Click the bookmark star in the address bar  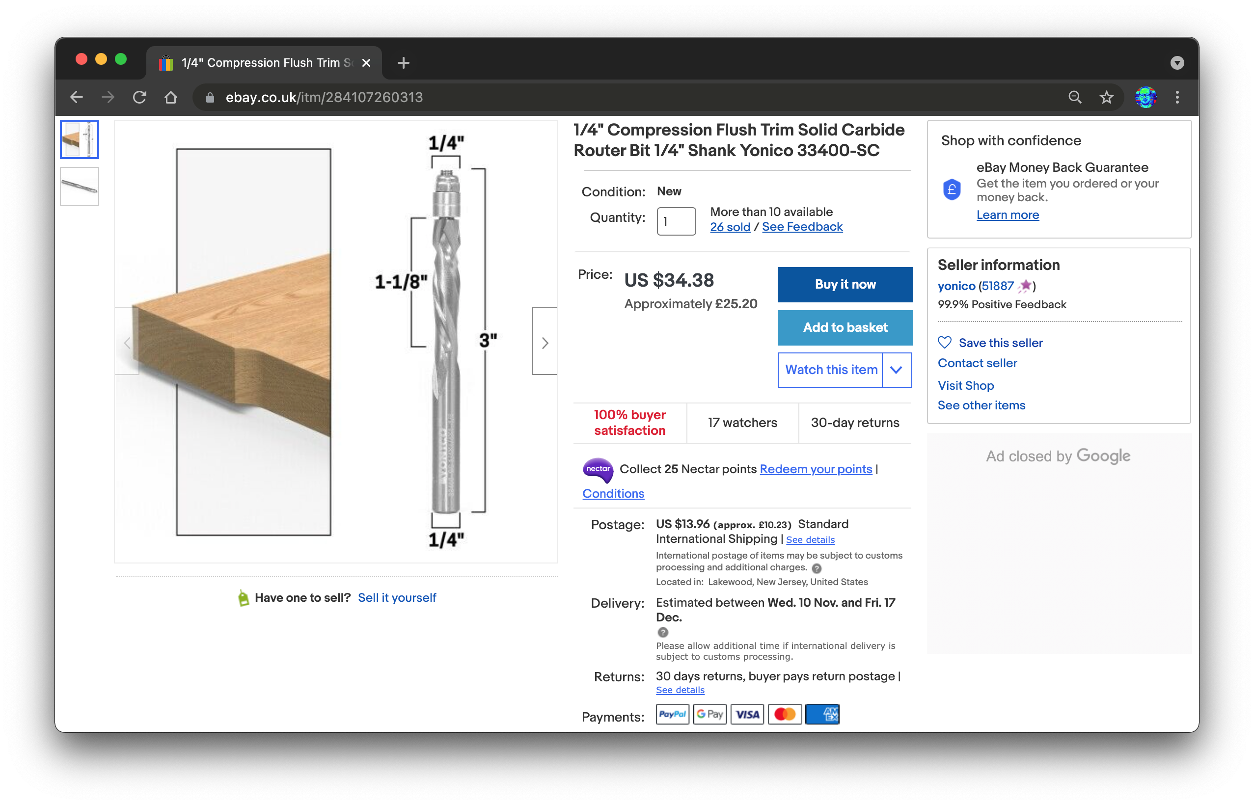pos(1107,97)
